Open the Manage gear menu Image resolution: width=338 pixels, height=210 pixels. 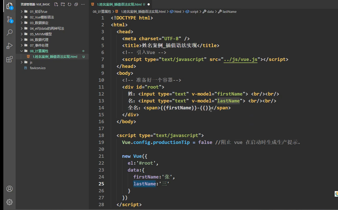[9, 202]
